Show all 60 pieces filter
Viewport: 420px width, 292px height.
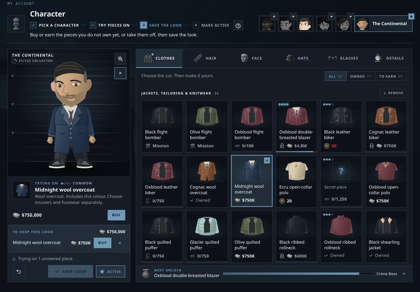pyautogui.click(x=335, y=76)
